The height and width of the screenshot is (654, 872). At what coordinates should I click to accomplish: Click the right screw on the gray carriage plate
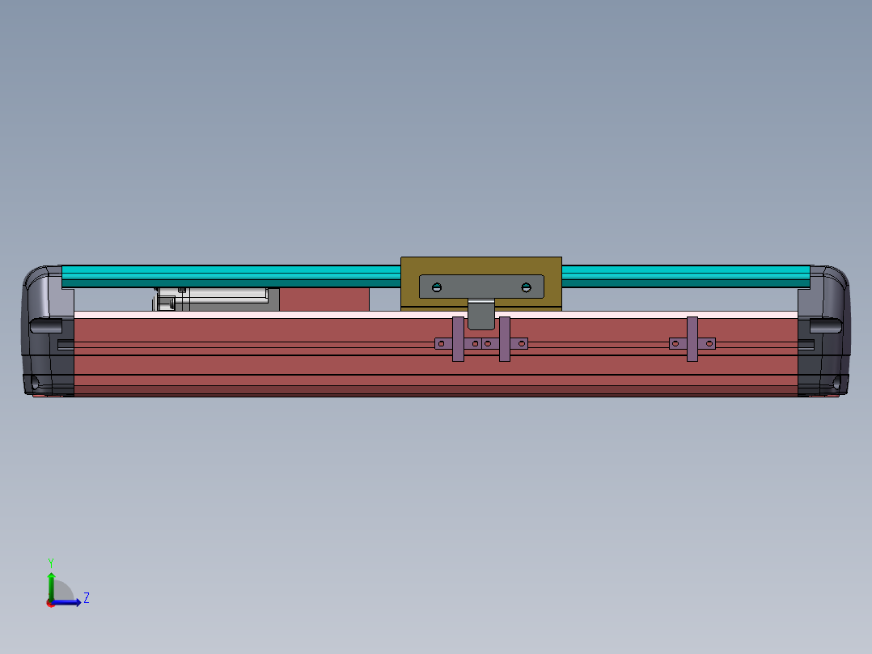[x=526, y=287]
